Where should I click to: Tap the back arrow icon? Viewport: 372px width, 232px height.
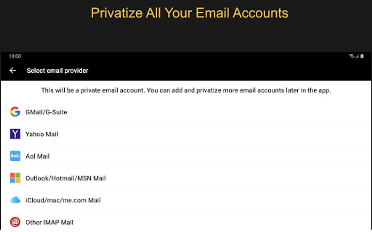coord(13,70)
